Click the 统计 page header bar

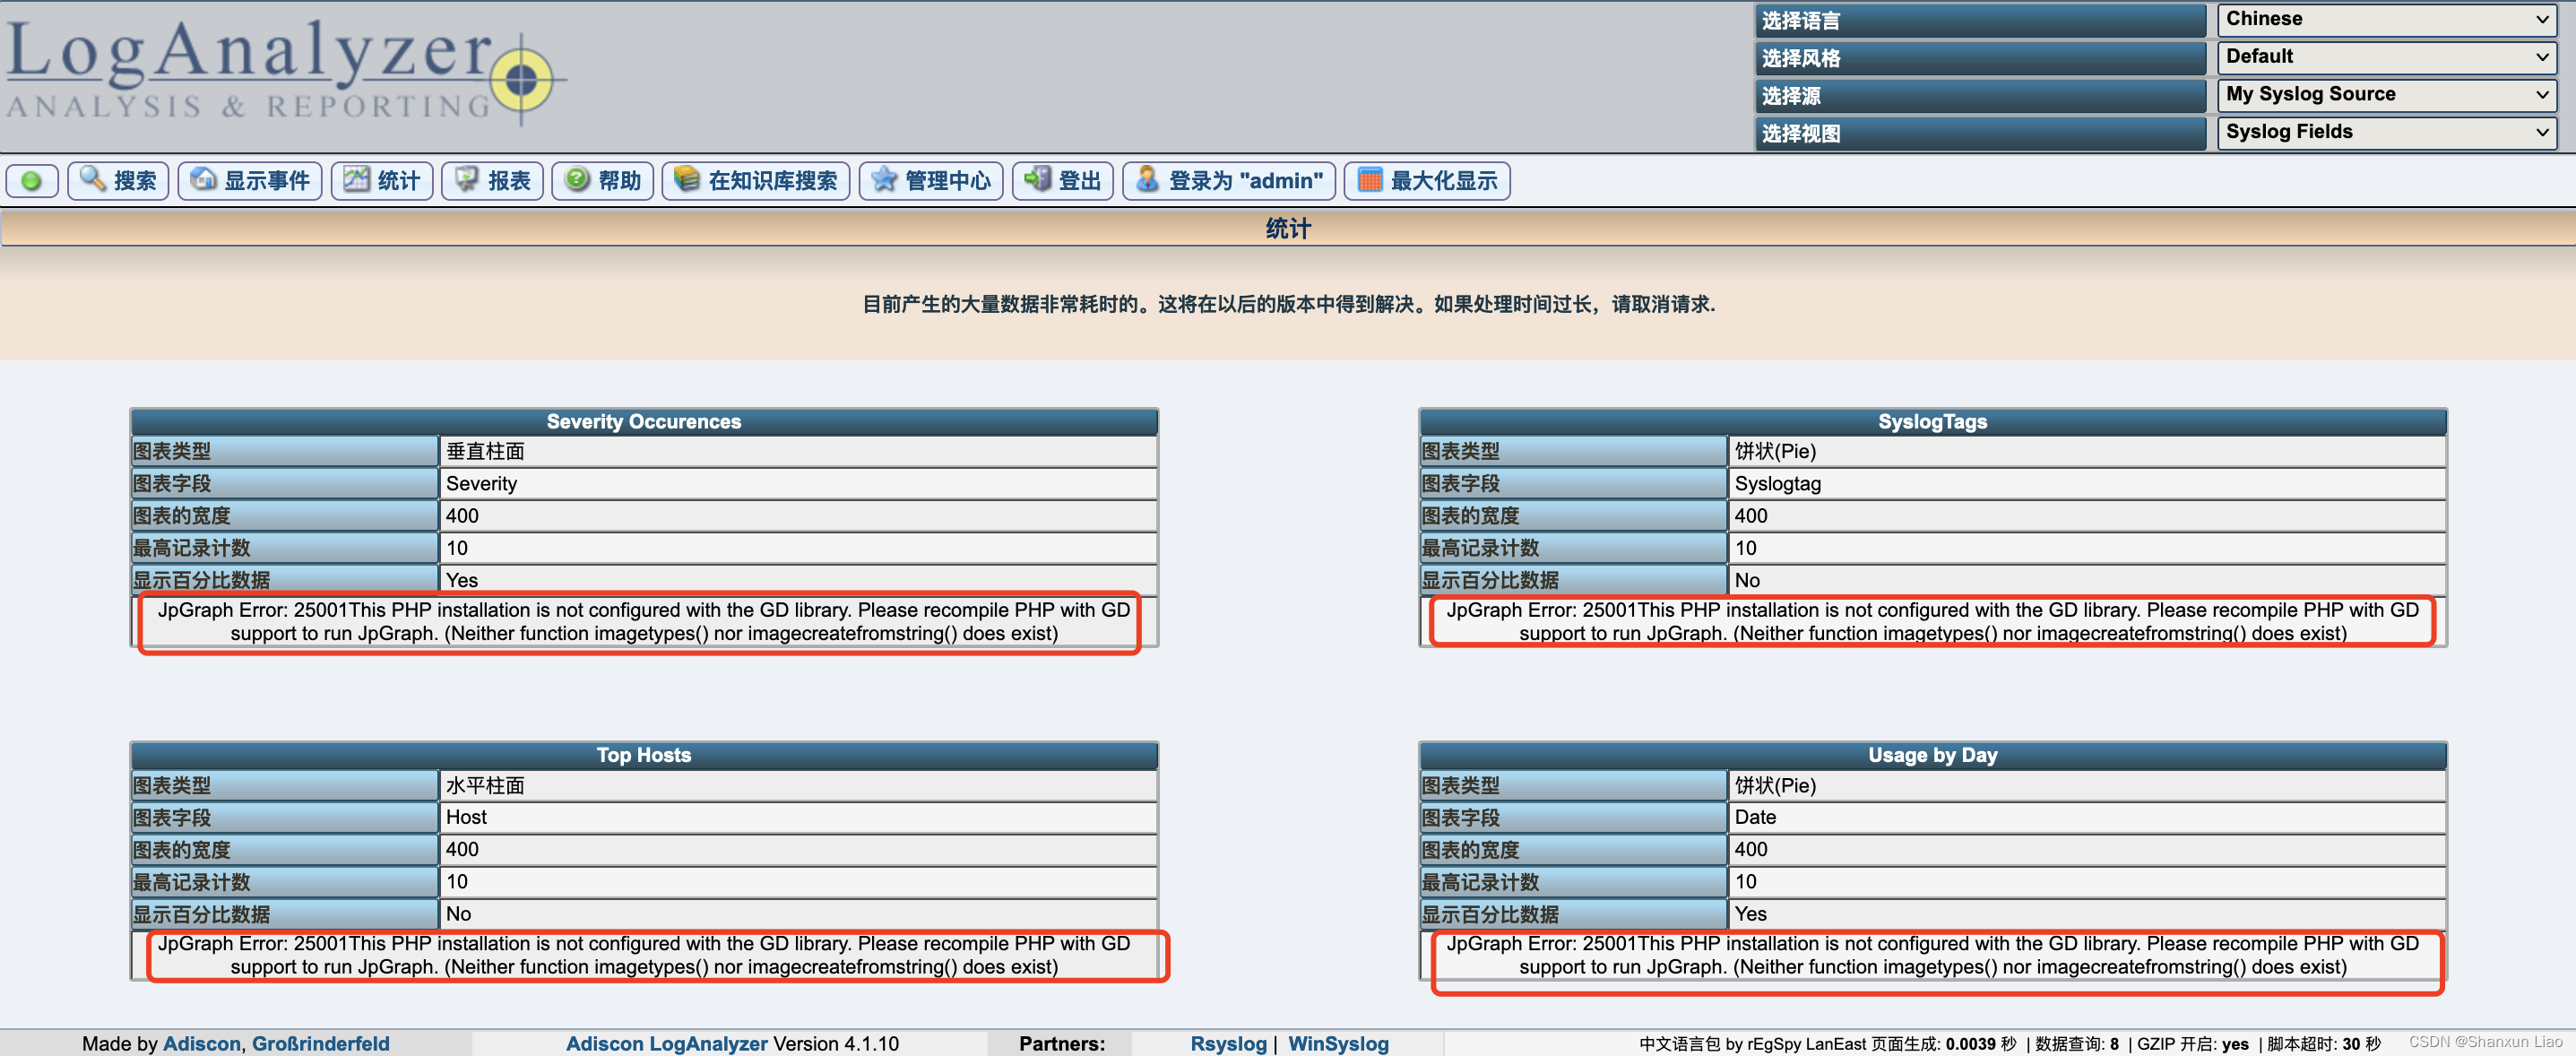click(x=1288, y=228)
